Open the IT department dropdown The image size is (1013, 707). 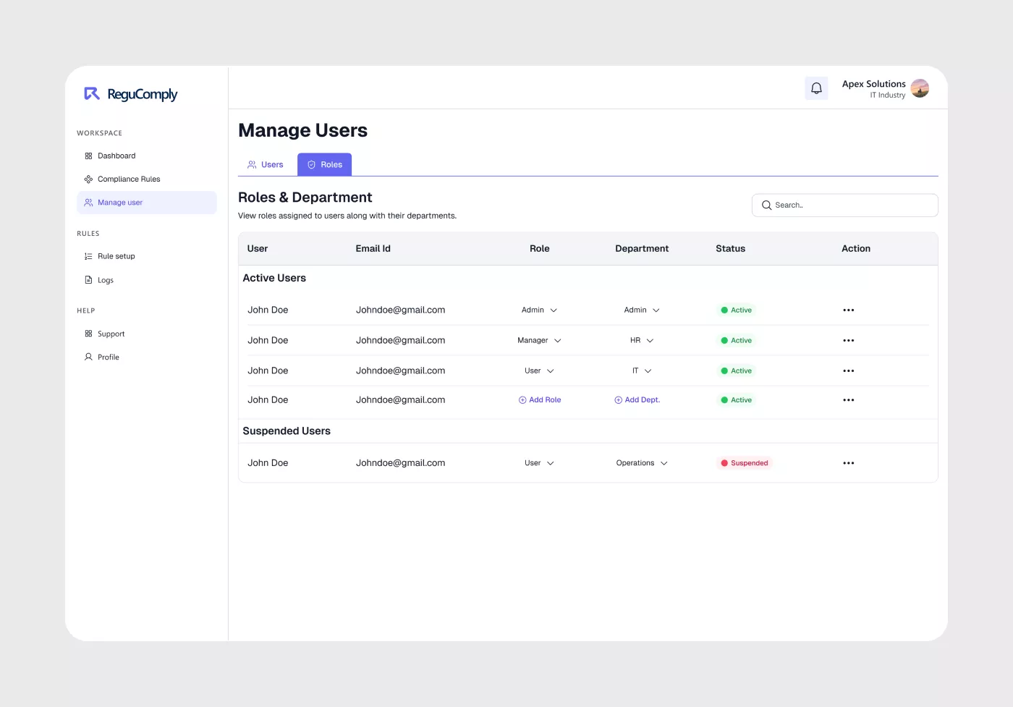tap(642, 371)
